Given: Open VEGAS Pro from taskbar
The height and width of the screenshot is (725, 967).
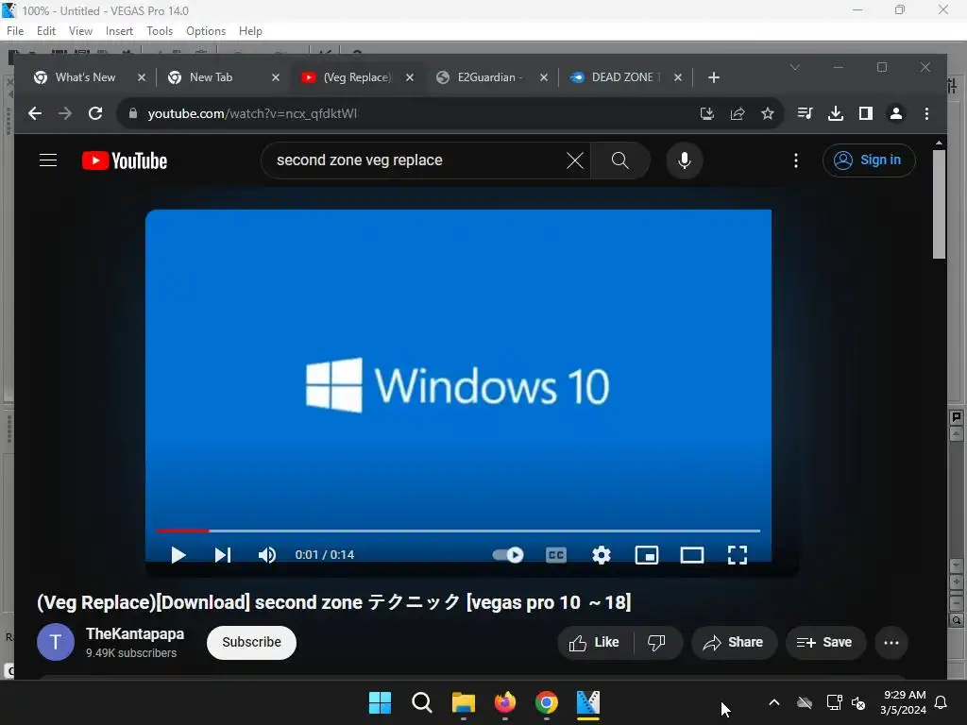Looking at the screenshot, I should pyautogui.click(x=588, y=702).
